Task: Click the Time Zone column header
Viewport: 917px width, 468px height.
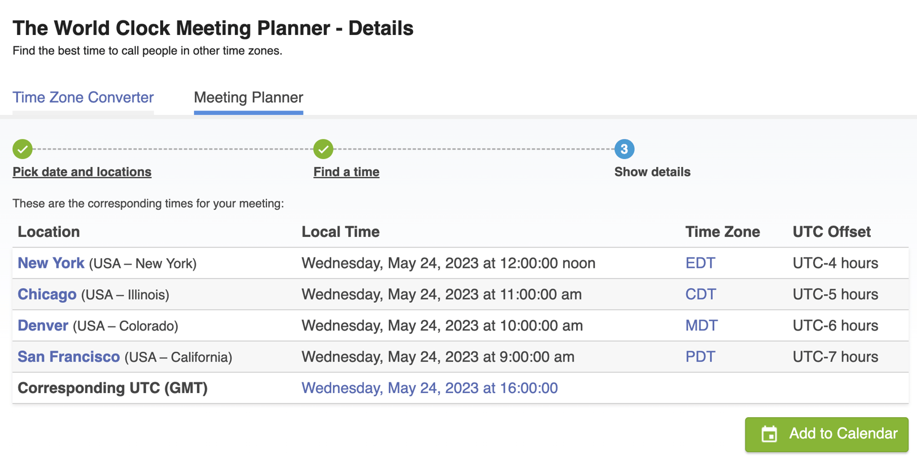Action: pyautogui.click(x=722, y=232)
